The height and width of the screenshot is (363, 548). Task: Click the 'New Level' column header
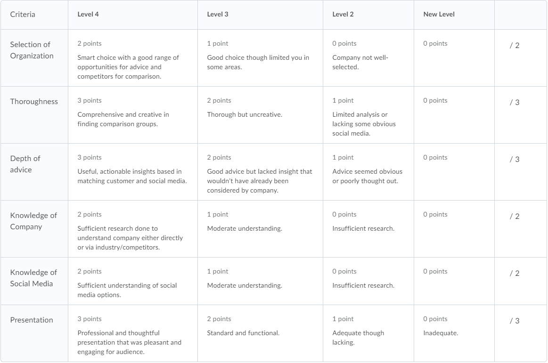pyautogui.click(x=439, y=15)
